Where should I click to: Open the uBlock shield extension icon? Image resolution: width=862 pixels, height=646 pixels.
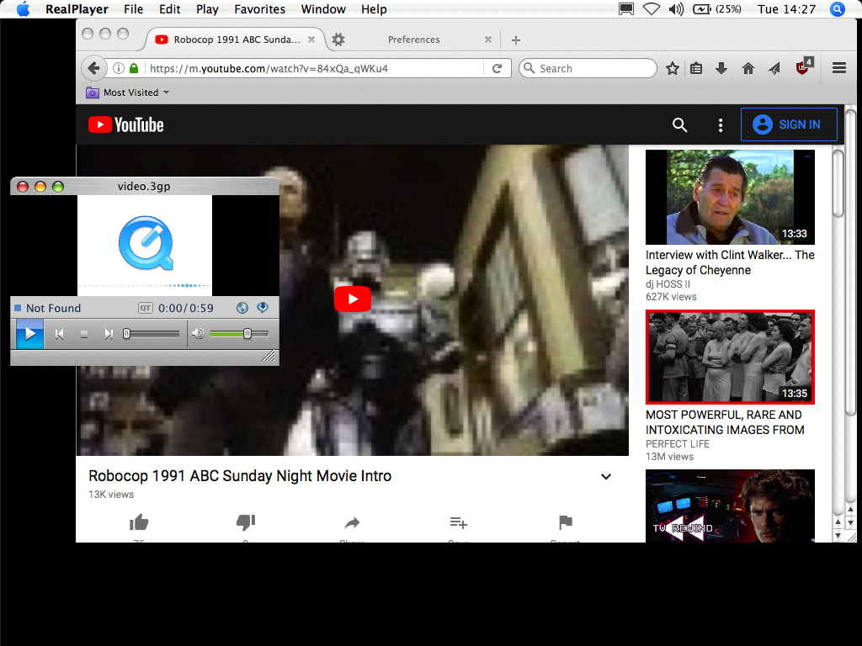click(x=803, y=67)
